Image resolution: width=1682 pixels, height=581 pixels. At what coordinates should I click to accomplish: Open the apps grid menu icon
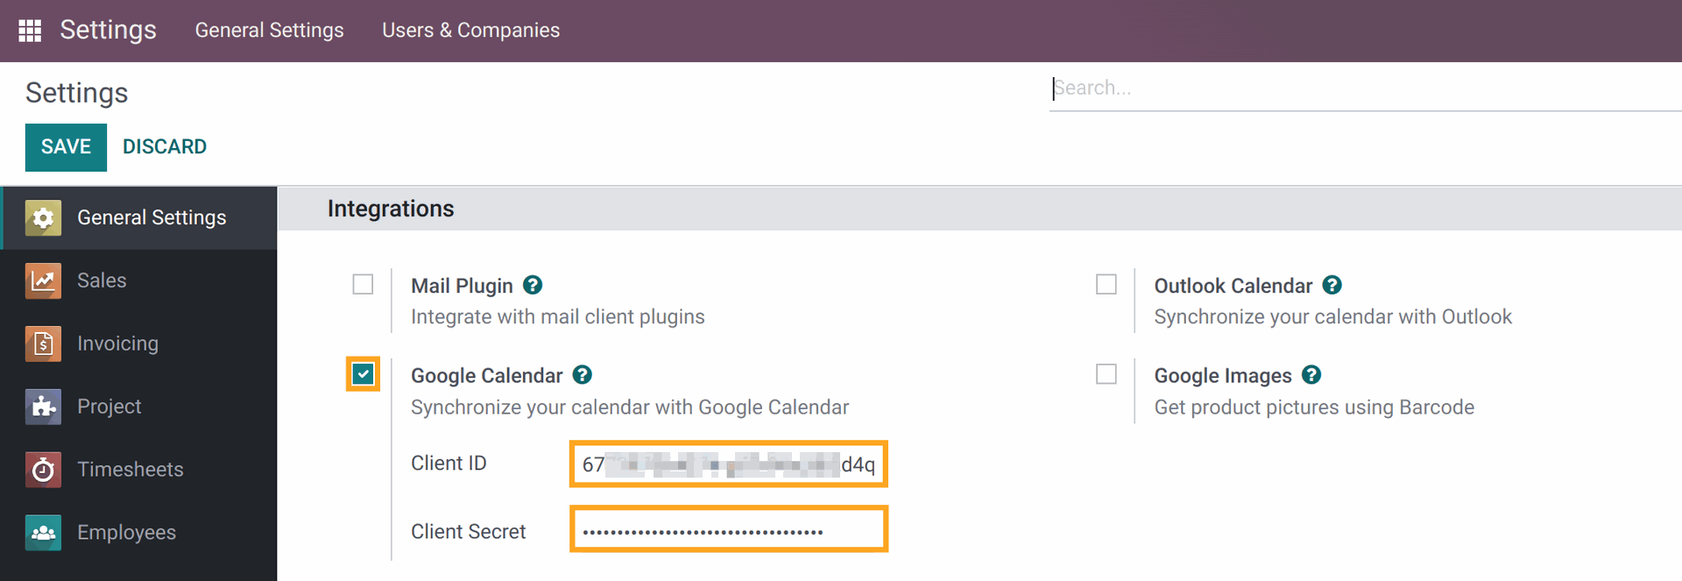point(30,31)
